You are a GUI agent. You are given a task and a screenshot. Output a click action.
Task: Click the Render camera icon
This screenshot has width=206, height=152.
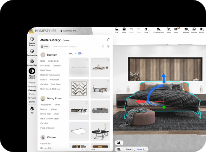click(186, 29)
